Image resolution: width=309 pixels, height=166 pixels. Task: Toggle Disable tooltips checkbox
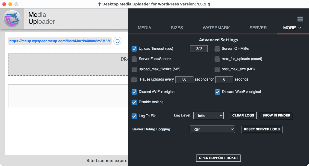pos(134,102)
